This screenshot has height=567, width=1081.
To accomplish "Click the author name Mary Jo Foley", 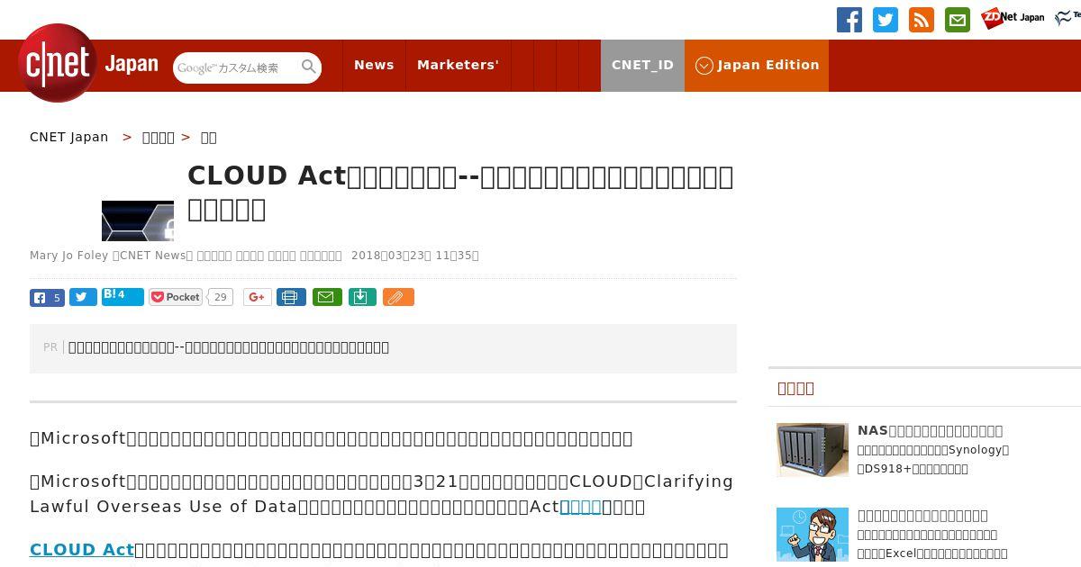I will point(68,256).
